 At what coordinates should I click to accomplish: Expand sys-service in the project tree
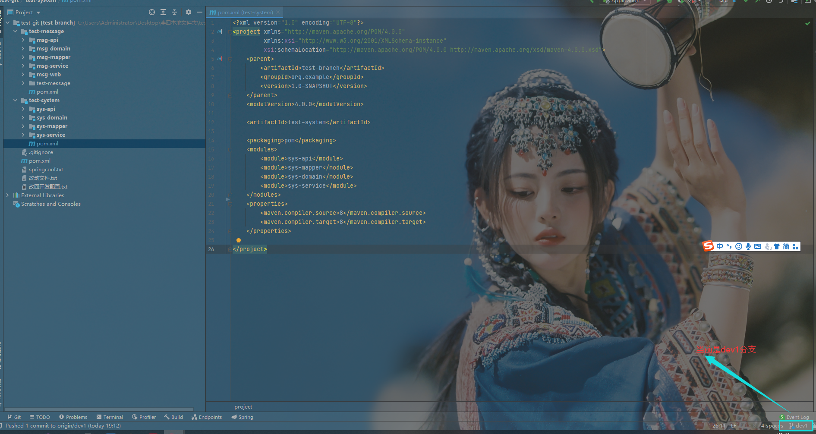(x=23, y=135)
